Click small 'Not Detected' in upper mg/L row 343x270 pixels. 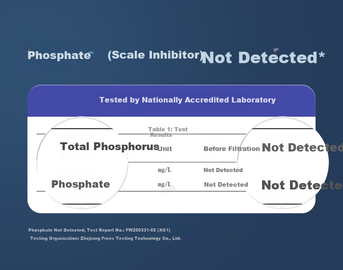(x=223, y=170)
